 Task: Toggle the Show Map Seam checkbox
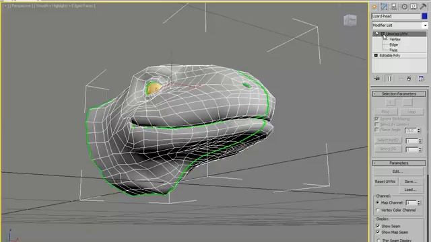tap(378, 232)
